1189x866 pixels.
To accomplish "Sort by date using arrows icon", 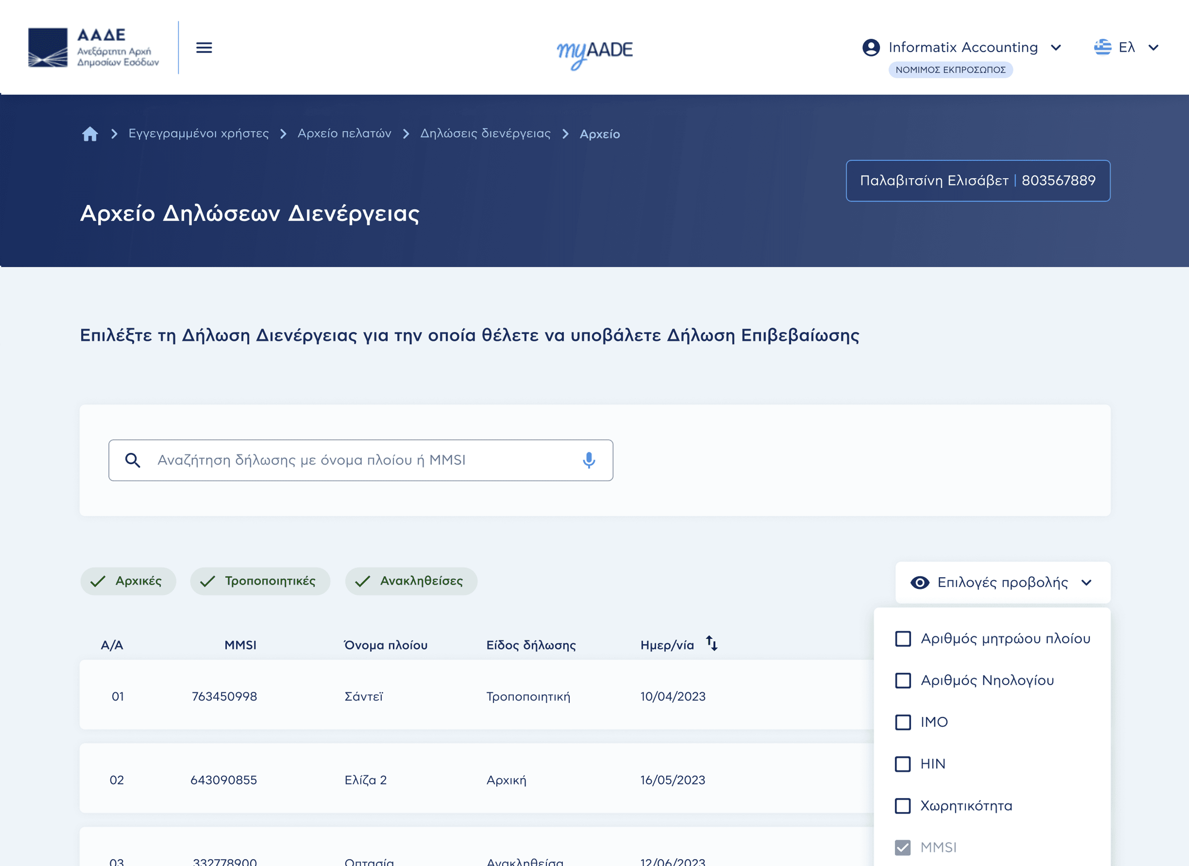I will (x=711, y=643).
